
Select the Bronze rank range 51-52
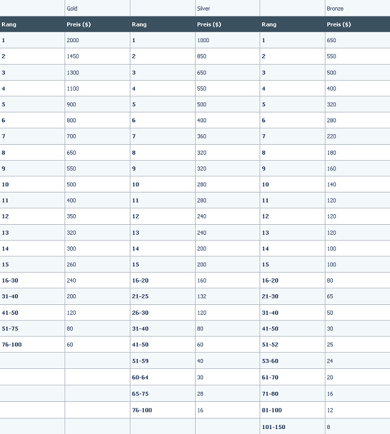270,345
